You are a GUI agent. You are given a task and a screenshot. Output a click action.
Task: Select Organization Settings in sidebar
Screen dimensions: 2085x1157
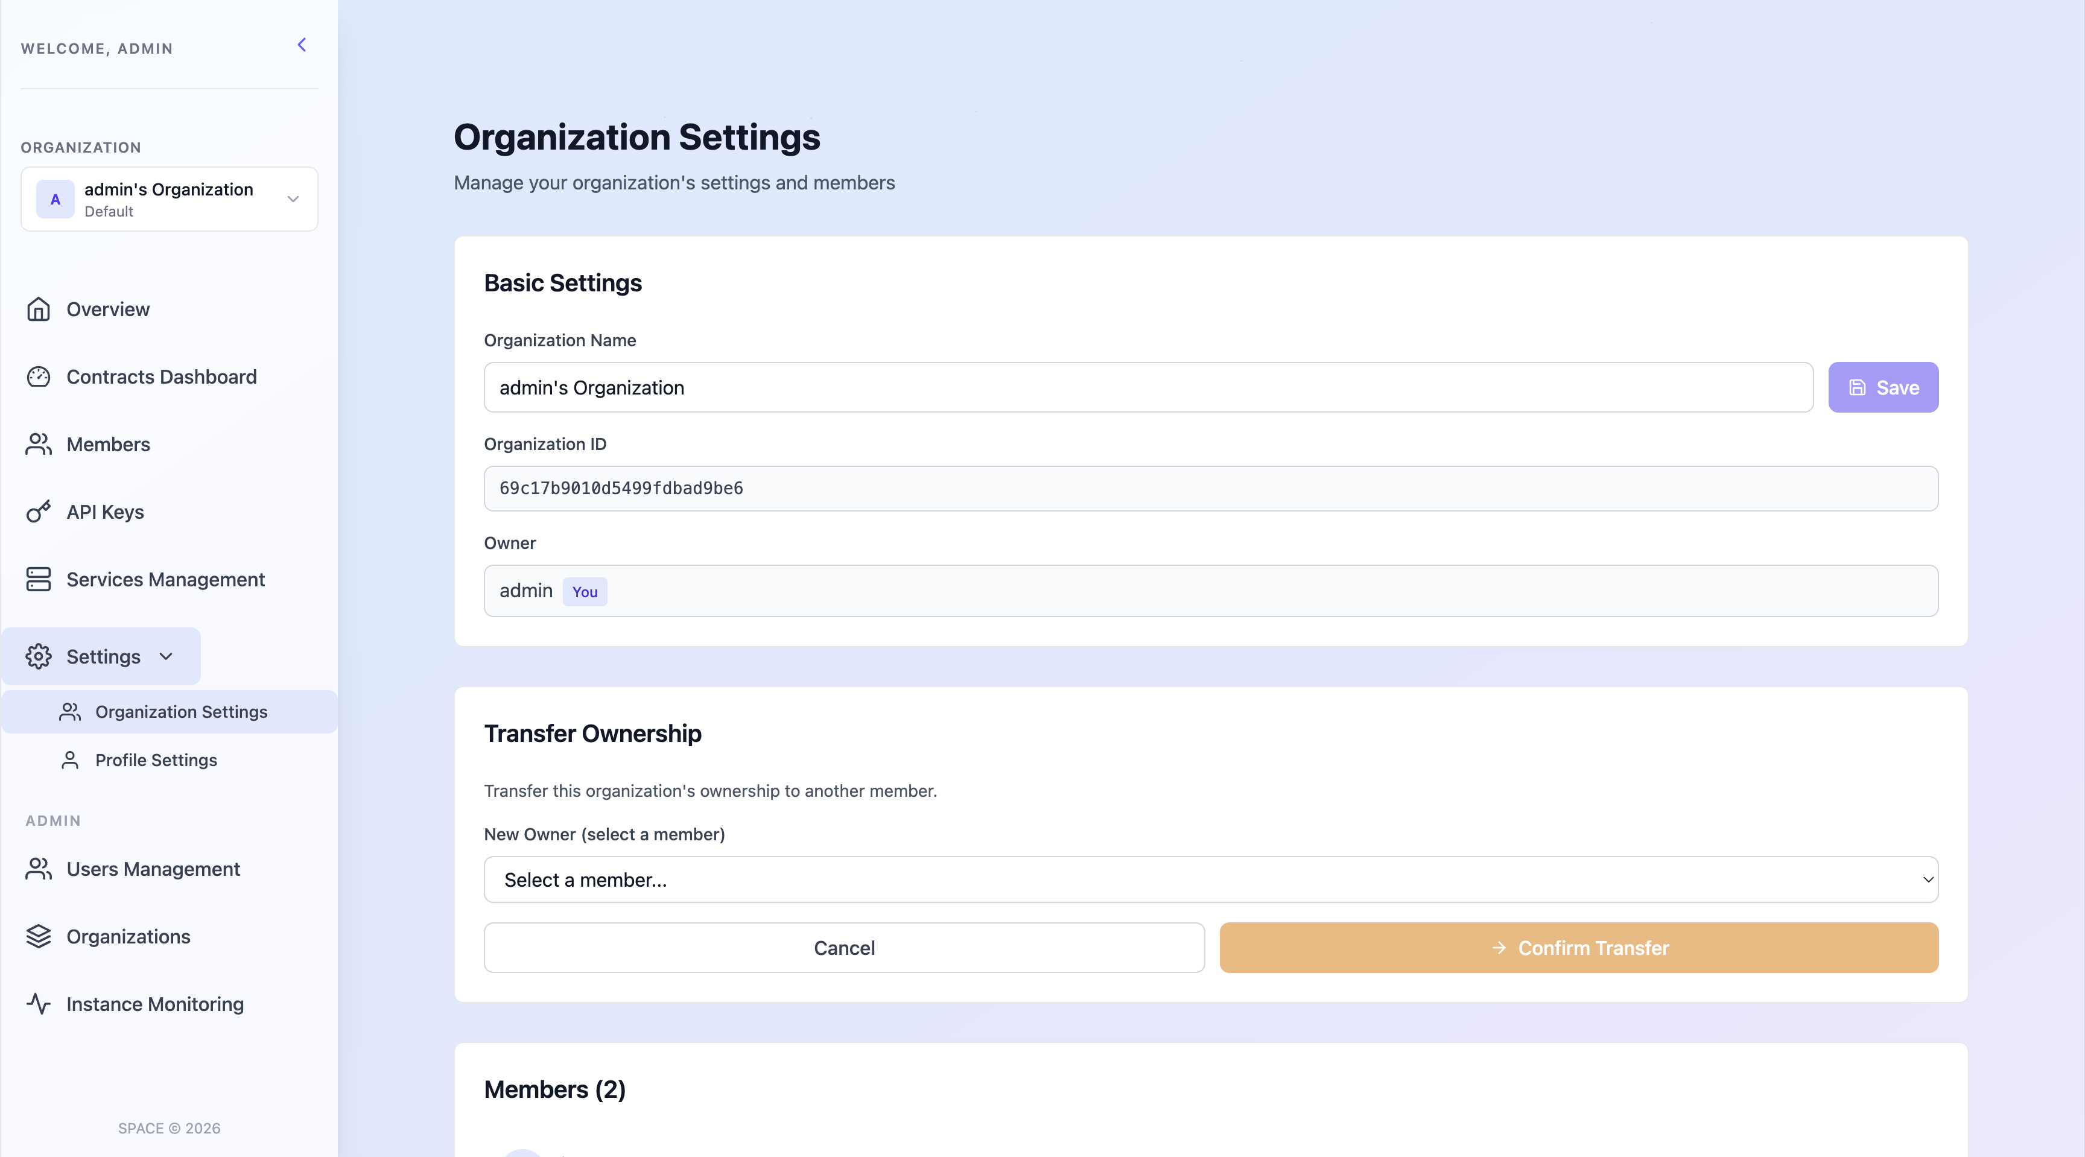pos(169,712)
